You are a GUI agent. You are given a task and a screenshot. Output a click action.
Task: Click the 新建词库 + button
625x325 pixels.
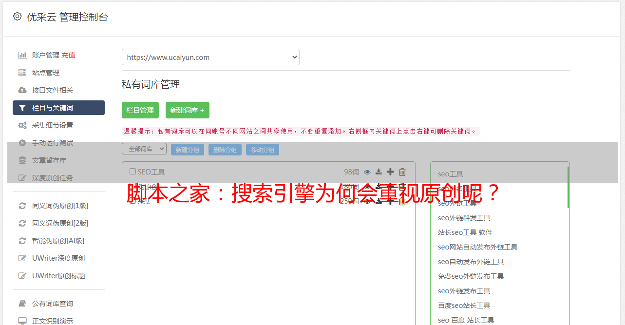pos(188,110)
